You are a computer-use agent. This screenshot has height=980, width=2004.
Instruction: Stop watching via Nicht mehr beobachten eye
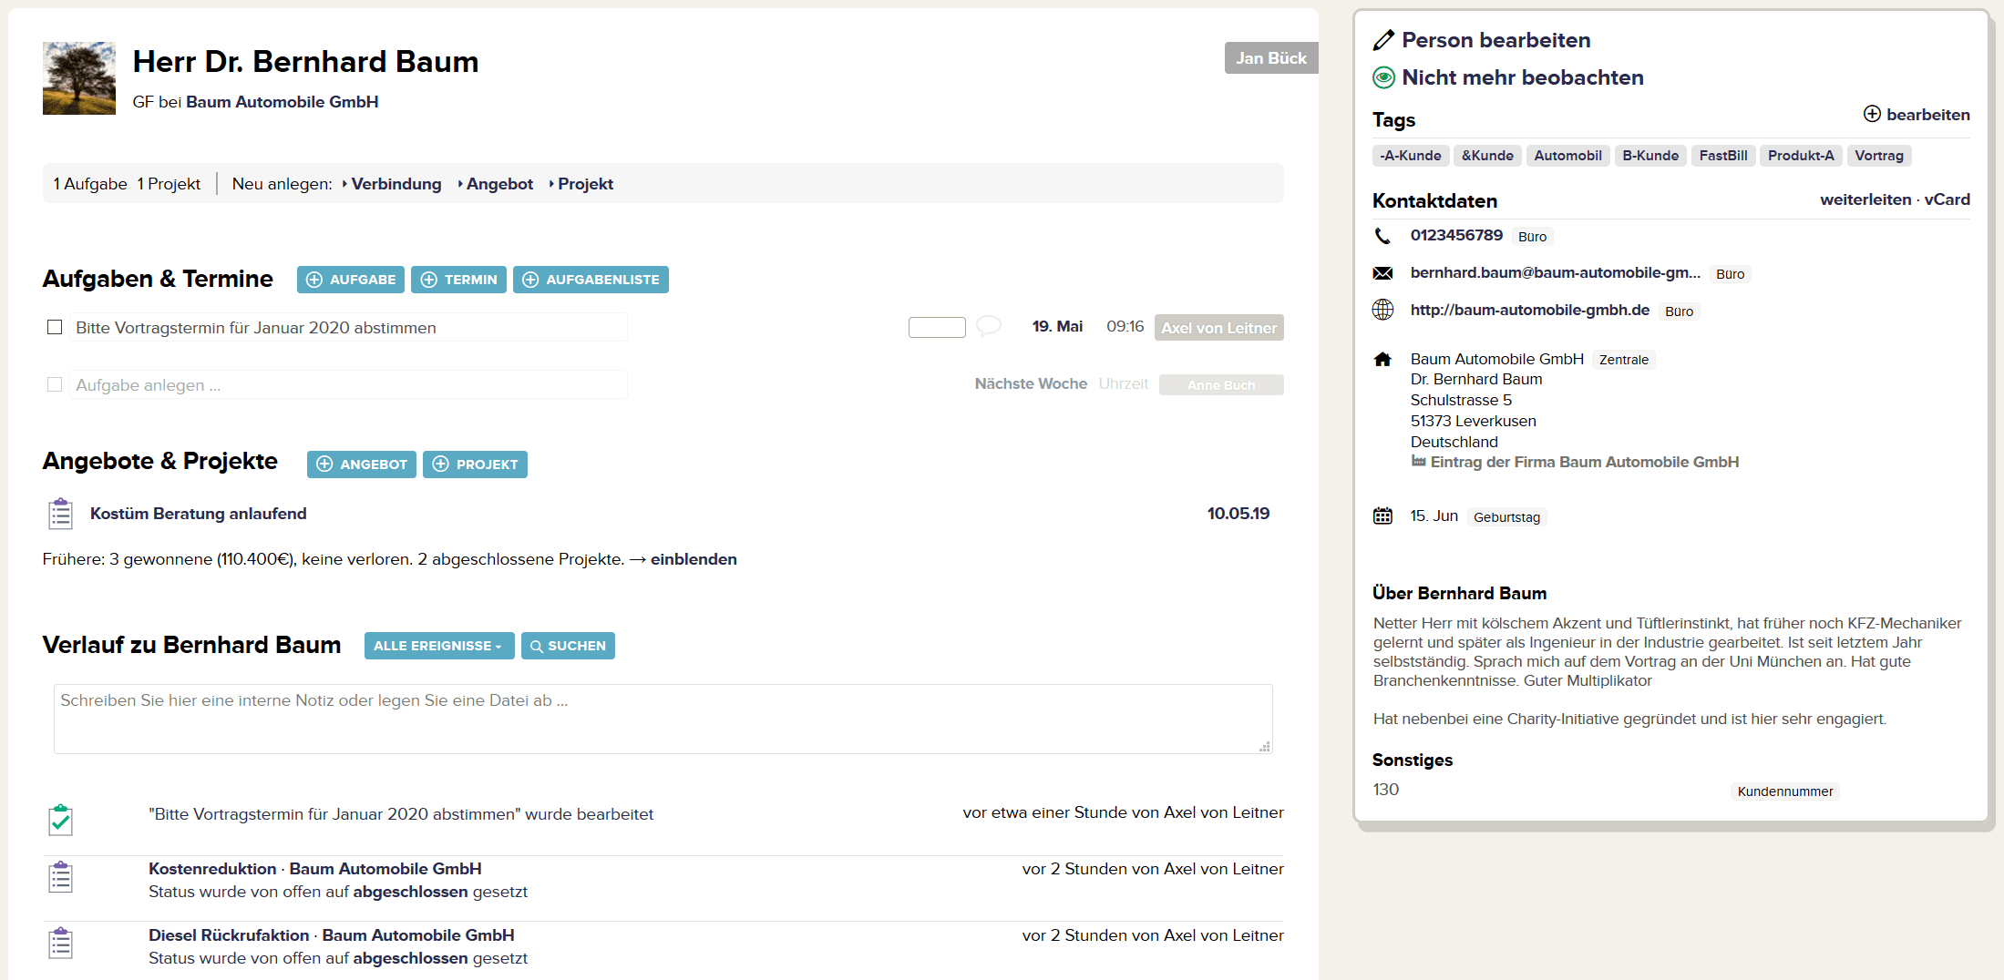[x=1383, y=77]
